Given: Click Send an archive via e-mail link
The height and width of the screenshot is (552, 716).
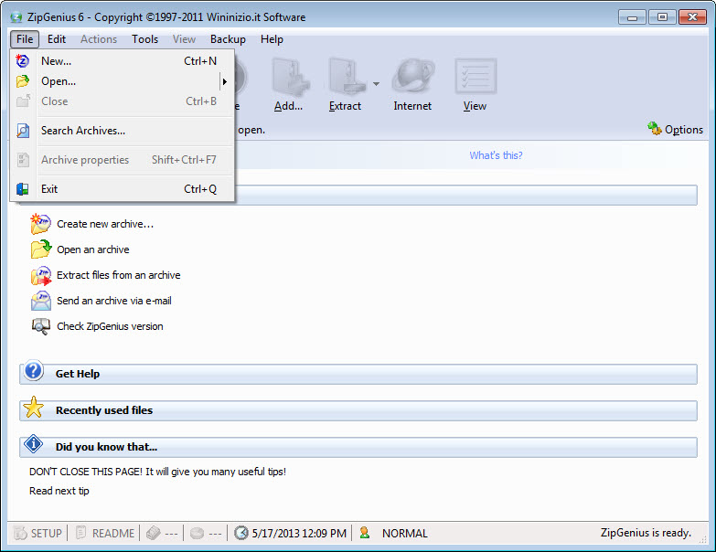Looking at the screenshot, I should [114, 301].
